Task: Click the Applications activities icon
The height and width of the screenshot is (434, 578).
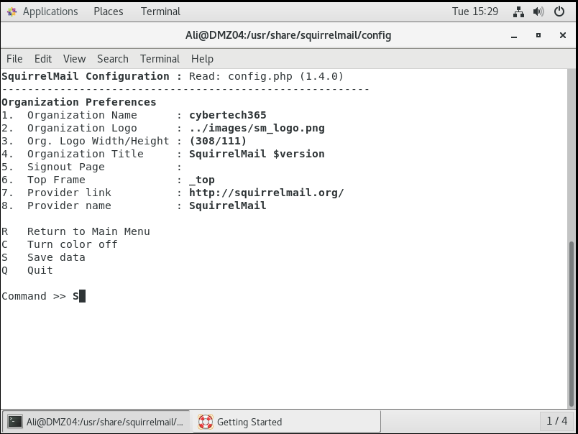Action: [x=12, y=11]
